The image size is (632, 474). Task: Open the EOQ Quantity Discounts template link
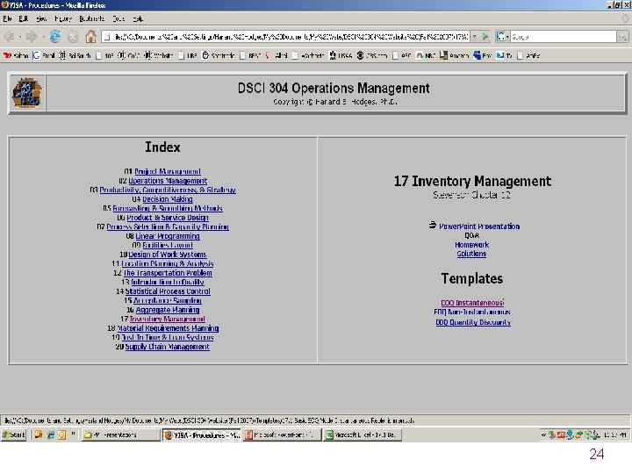point(473,322)
